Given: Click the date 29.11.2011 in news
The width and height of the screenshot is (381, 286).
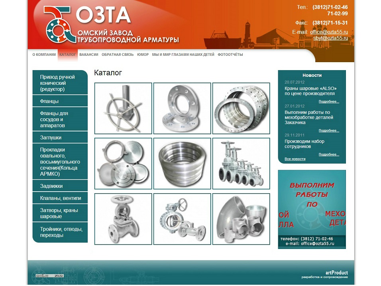Looking at the screenshot, I should pos(295,135).
